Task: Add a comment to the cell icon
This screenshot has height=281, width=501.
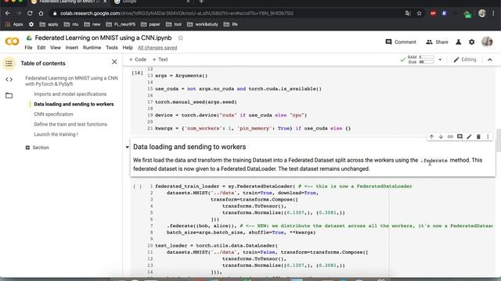Action: point(460,137)
